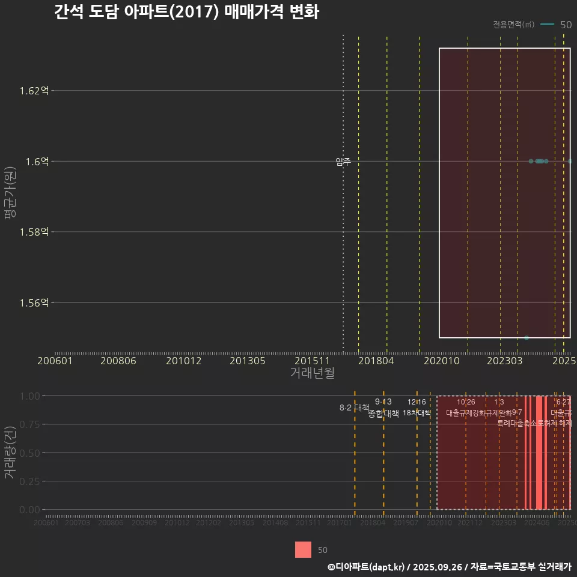
Task: Click the 10·26 대출규제강화 marker
Action: point(466,403)
